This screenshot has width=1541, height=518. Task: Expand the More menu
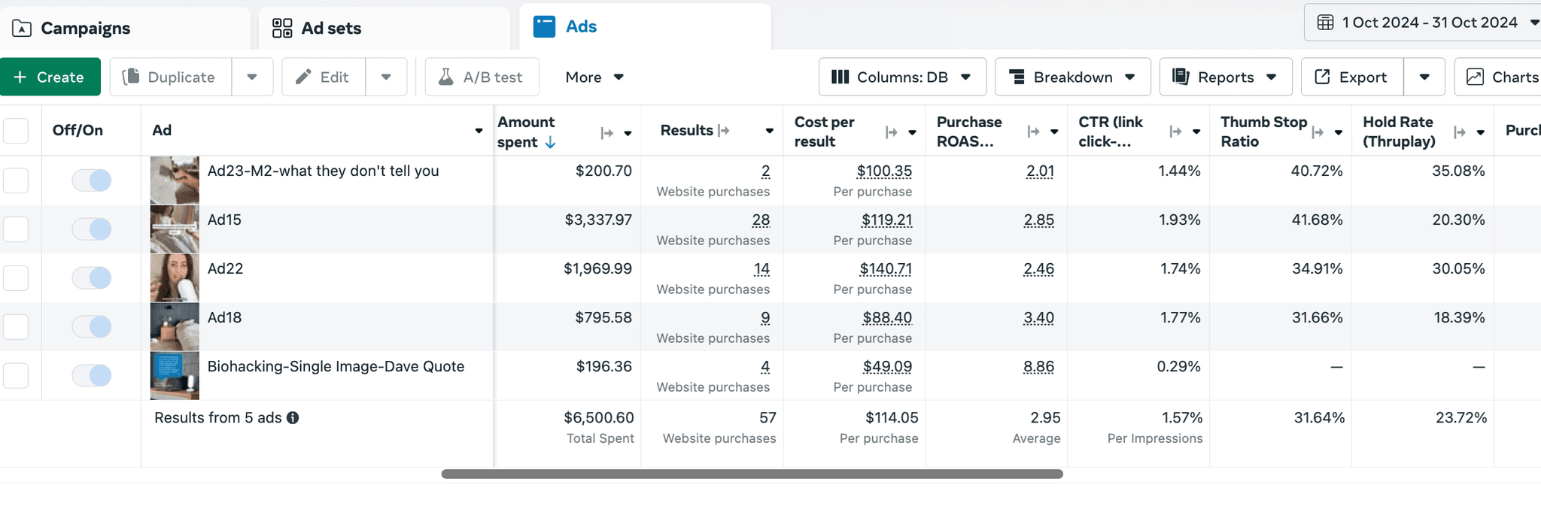pyautogui.click(x=594, y=77)
